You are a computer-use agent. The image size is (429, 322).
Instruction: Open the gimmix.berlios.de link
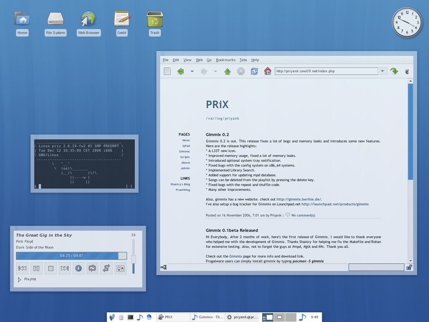click(299, 199)
